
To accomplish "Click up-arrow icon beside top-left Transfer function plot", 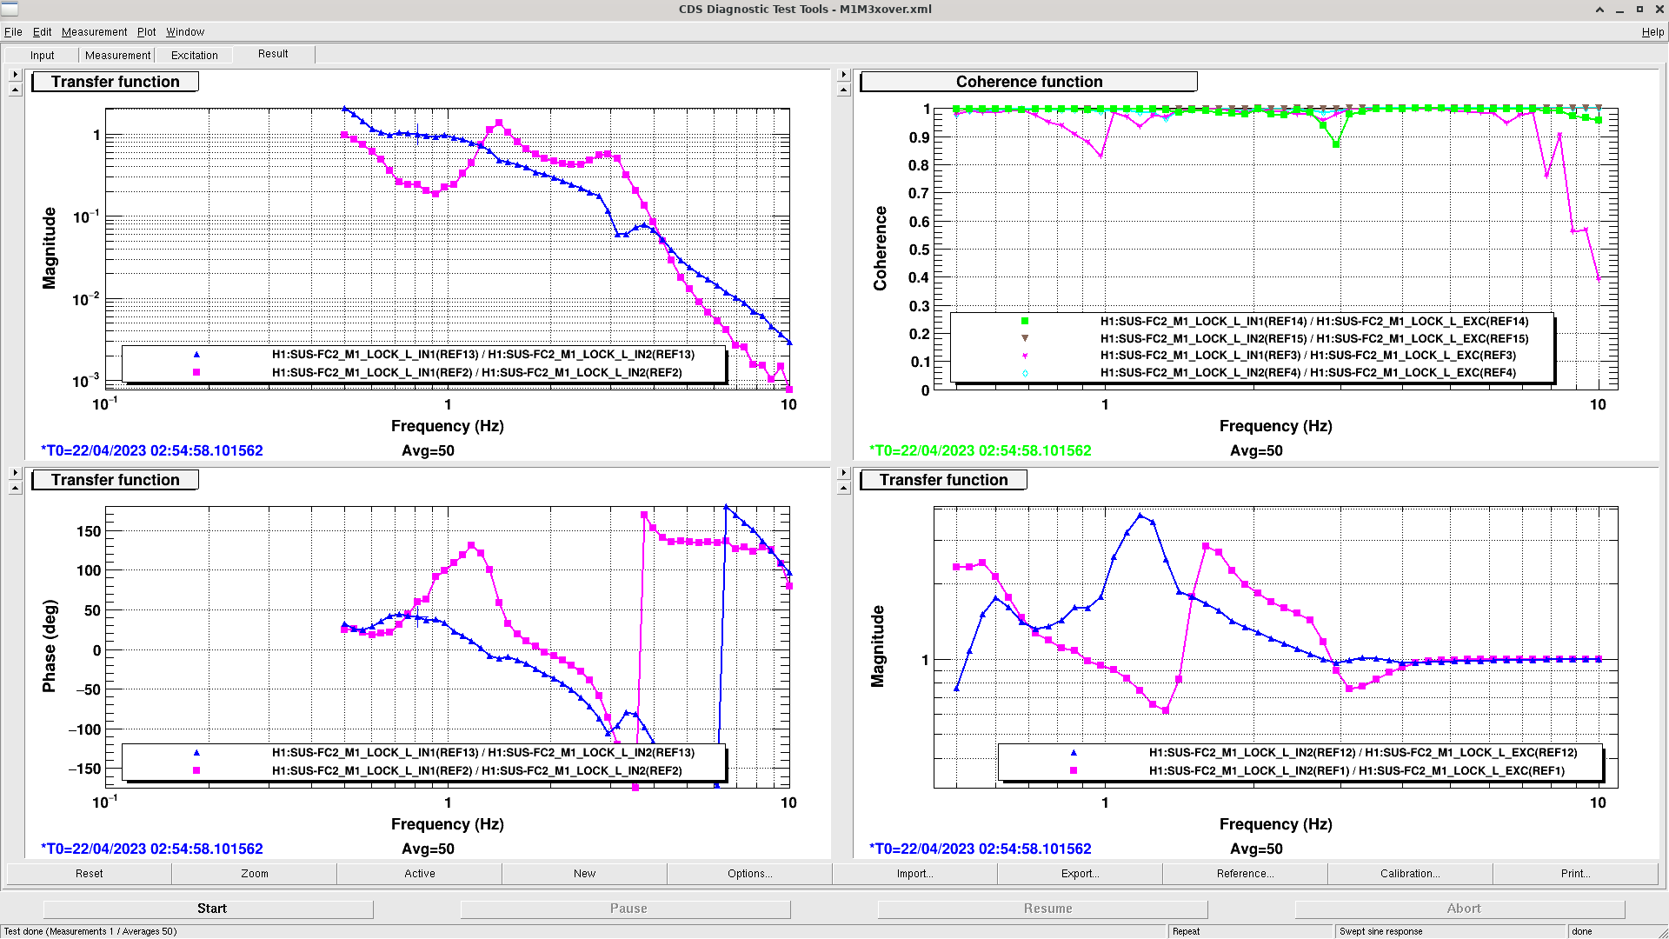I will (15, 90).
